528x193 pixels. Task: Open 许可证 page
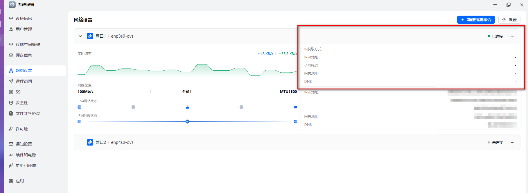coord(36,129)
